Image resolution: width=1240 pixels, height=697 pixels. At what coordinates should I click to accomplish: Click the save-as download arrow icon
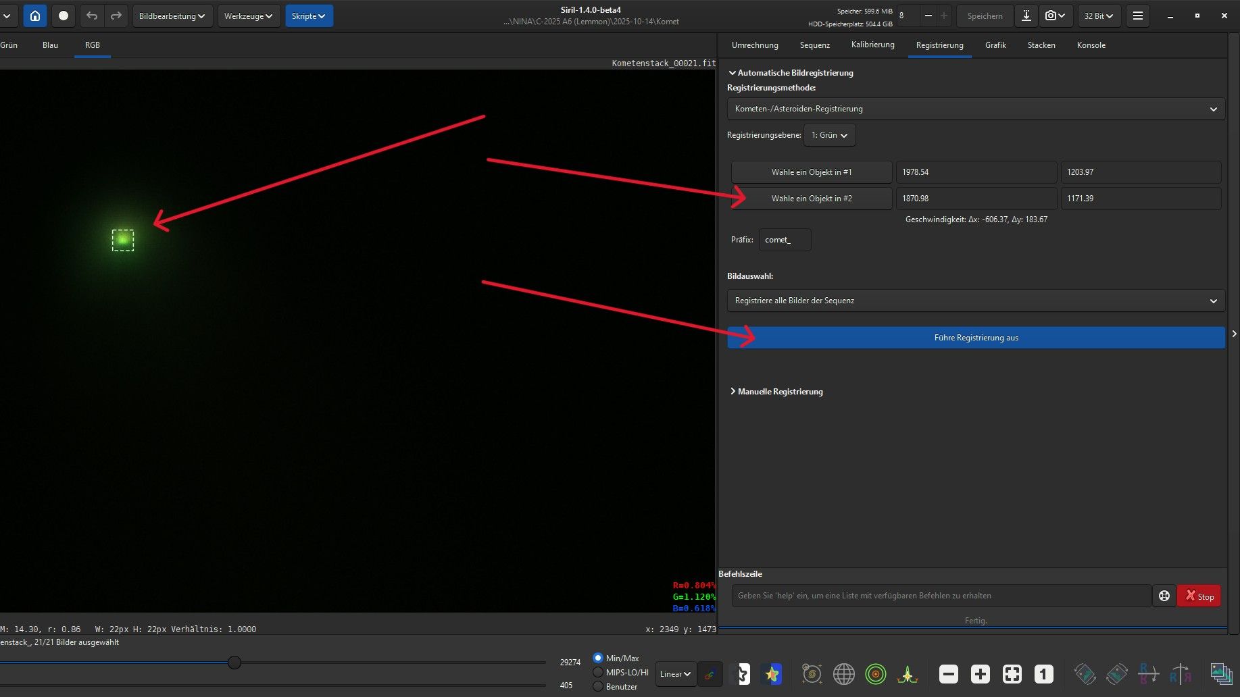point(1026,16)
